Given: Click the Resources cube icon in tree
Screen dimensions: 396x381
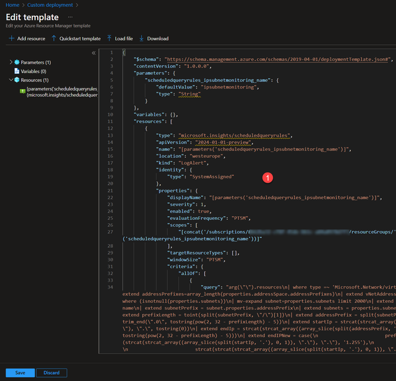Looking at the screenshot, I should 17,80.
